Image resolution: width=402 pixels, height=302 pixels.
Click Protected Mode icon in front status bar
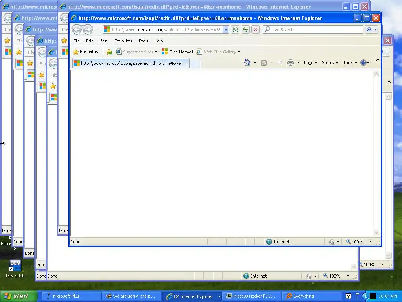[331, 242]
